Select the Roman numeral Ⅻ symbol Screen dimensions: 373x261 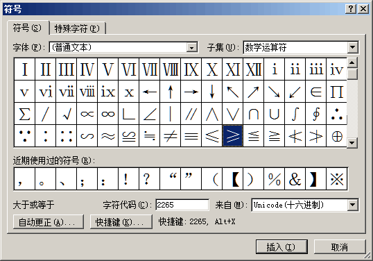(253, 69)
